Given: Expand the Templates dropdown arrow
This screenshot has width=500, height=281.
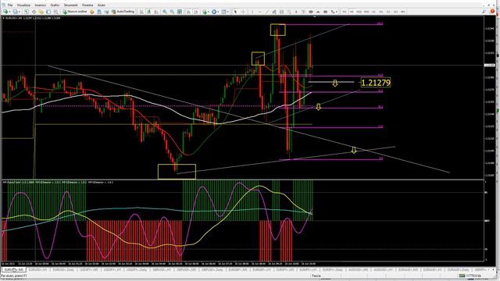Looking at the screenshot, I should point(228,12).
